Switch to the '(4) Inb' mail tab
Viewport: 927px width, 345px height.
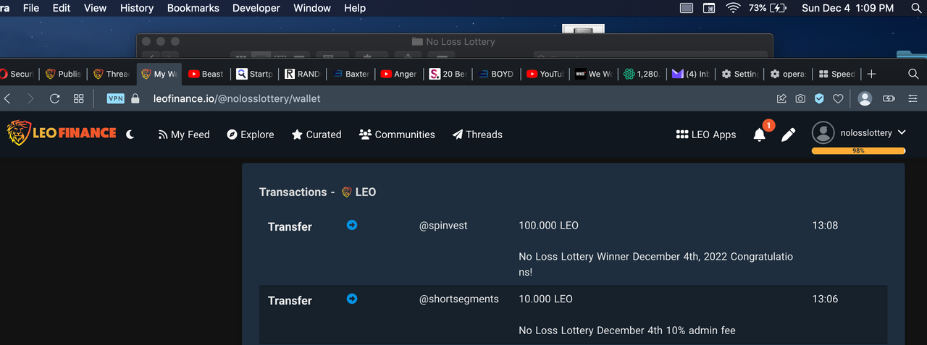pyautogui.click(x=690, y=74)
